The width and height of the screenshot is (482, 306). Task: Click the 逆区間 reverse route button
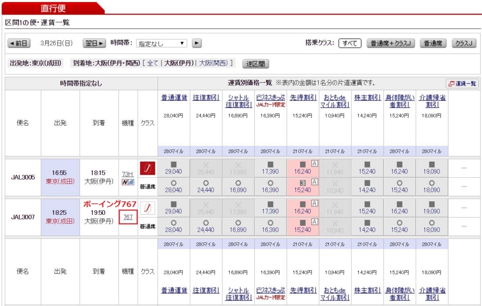[x=256, y=64]
